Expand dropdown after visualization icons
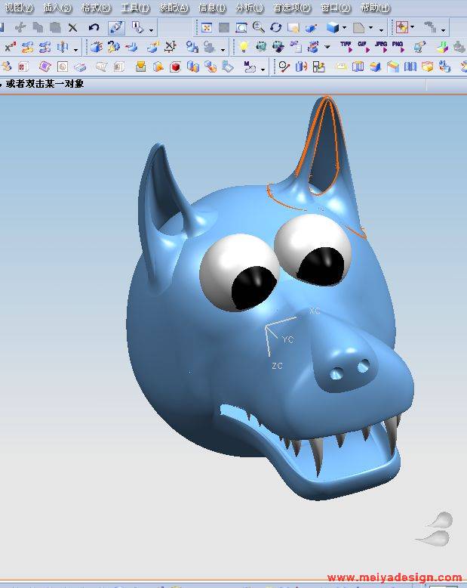467x588 pixels. click(327, 47)
